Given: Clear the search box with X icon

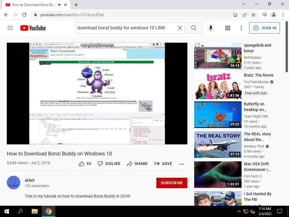Looking at the screenshot, I should tap(180, 28).
